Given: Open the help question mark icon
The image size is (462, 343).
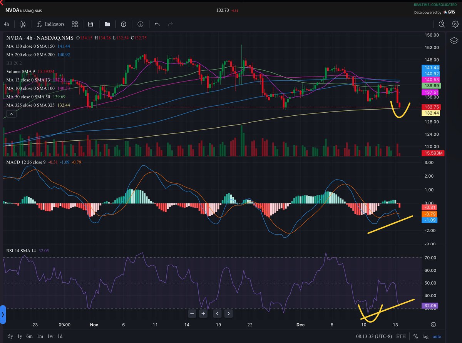Looking at the screenshot, I should (x=123, y=24).
